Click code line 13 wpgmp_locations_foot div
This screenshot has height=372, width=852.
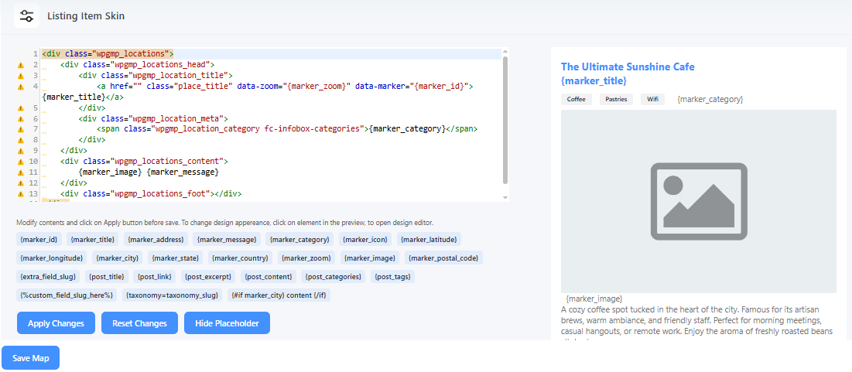(x=151, y=194)
